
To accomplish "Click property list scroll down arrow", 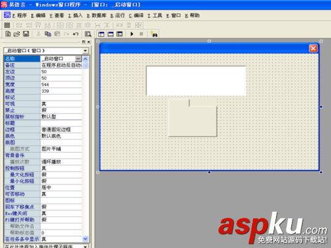I will pyautogui.click(x=85, y=239).
